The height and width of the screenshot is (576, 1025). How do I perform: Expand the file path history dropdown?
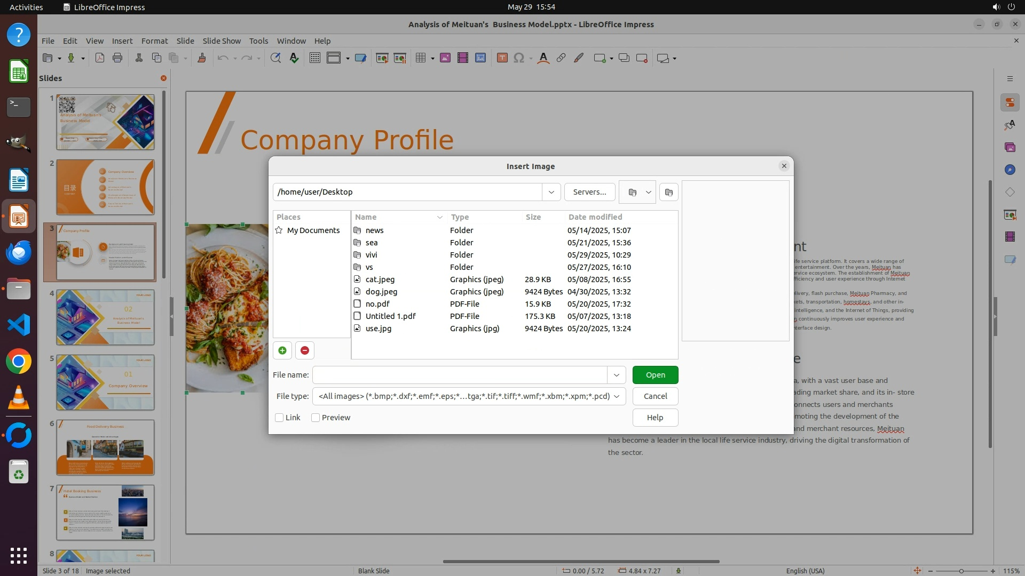click(x=551, y=192)
